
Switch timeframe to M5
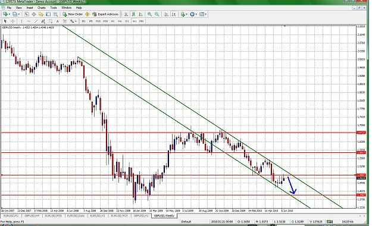point(91,21)
